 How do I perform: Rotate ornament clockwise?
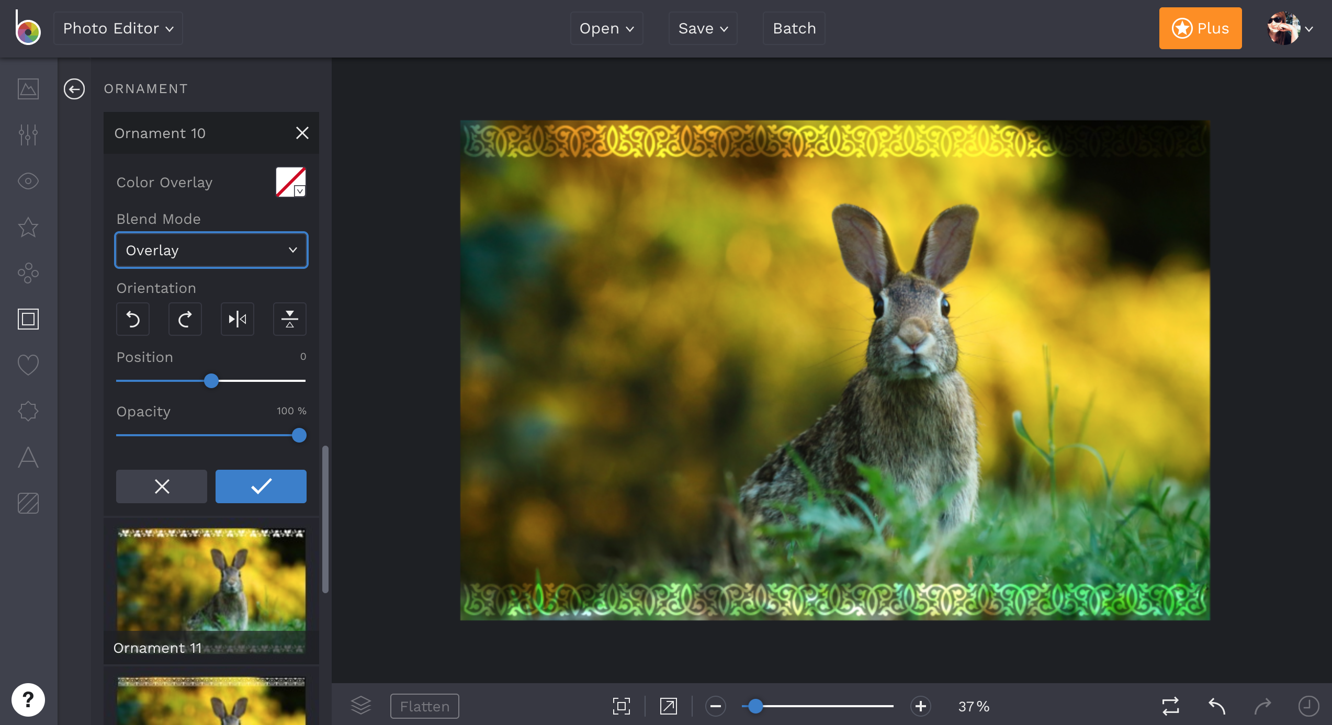185,319
